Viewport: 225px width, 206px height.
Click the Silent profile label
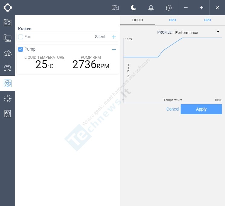click(x=100, y=37)
